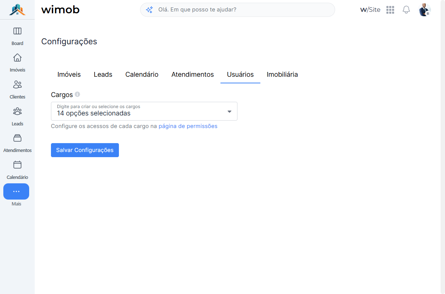This screenshot has width=445, height=294.
Task: Switch to the Atendimentos settings tab
Action: (193, 75)
